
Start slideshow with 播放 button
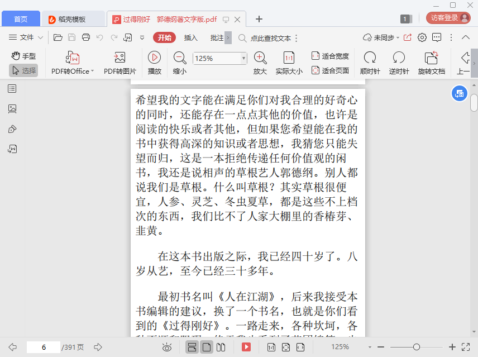click(x=155, y=63)
